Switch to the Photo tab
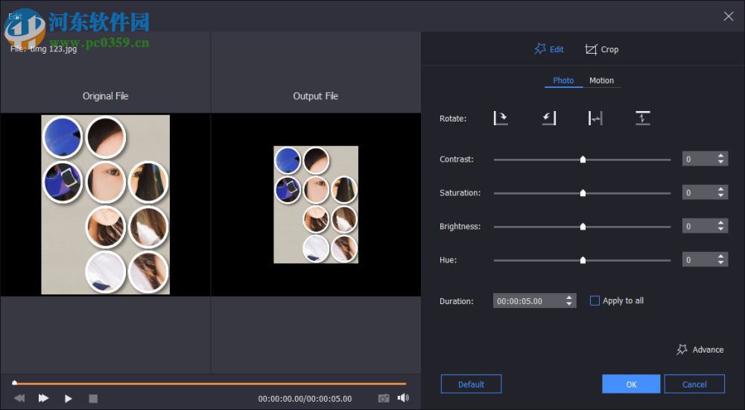Screen dimensions: 745x410 [x=563, y=81]
